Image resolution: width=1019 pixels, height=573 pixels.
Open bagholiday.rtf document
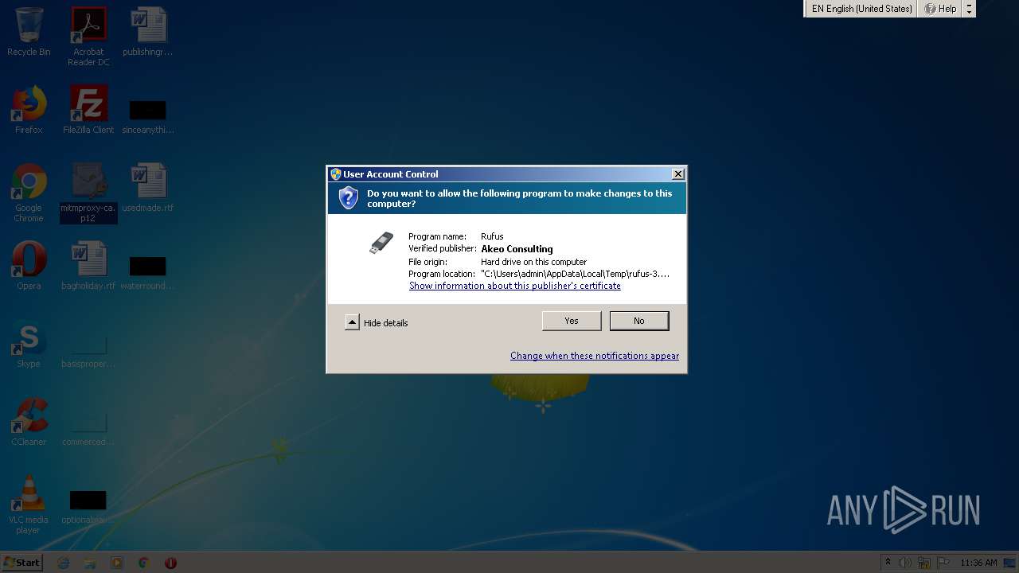coord(88,266)
